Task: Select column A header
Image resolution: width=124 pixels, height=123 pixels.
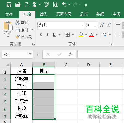Action: pos(21,65)
